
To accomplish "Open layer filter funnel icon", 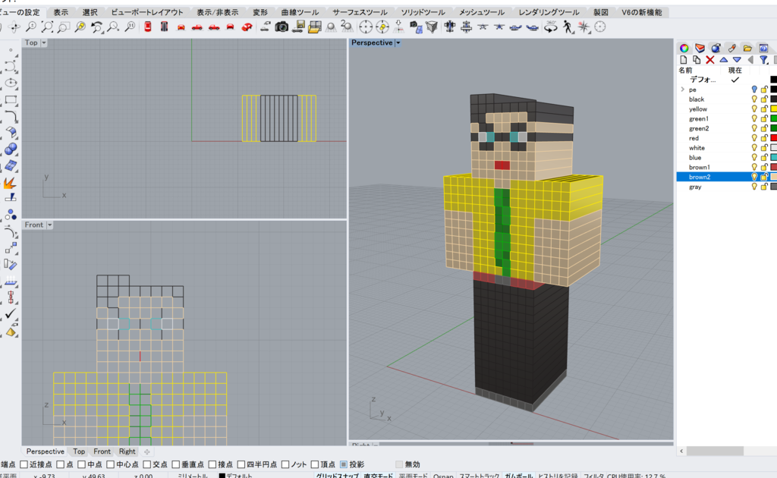I will (763, 60).
